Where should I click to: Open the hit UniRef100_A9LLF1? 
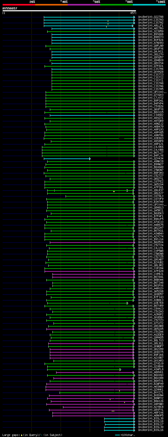(x=151, y=26)
